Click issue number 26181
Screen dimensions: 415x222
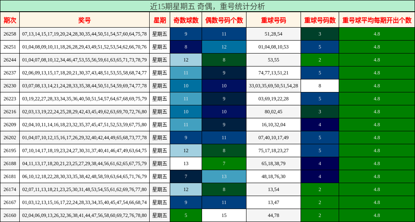tap(10, 176)
